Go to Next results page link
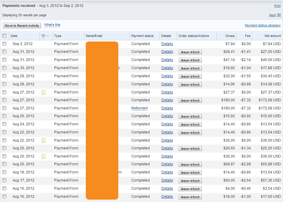The width and height of the screenshot is (283, 202). 272,15
